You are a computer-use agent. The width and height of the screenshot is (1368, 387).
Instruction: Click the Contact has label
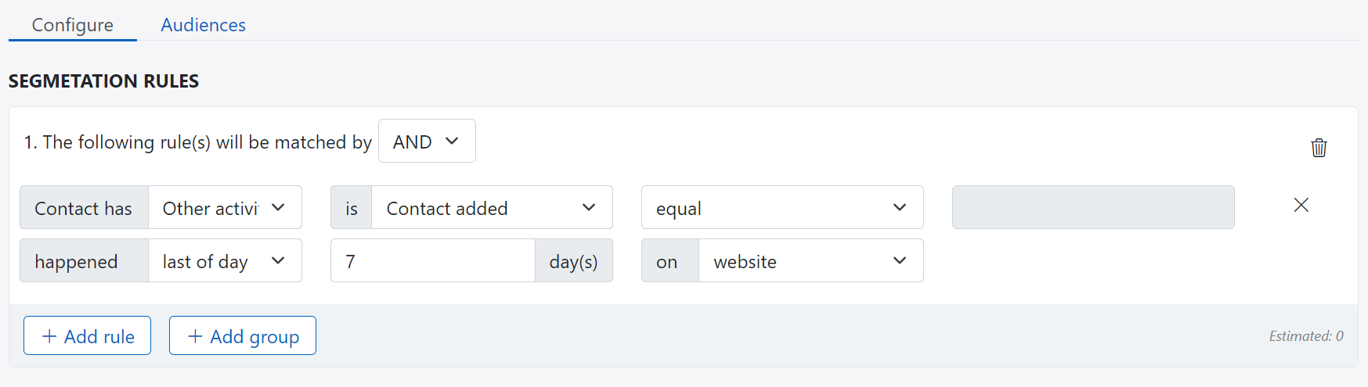84,208
